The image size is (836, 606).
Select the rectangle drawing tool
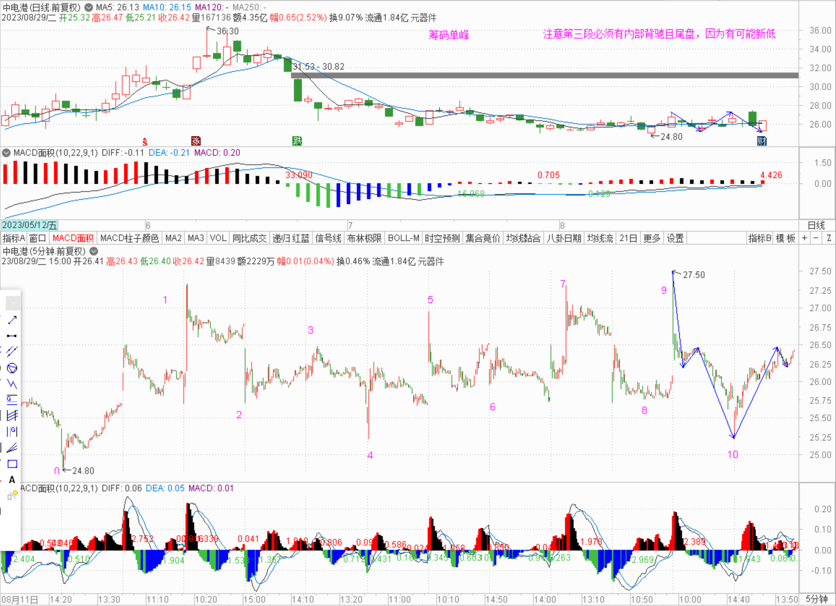pyautogui.click(x=12, y=464)
